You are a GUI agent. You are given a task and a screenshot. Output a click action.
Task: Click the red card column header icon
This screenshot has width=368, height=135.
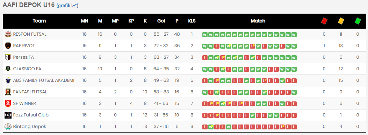point(324,21)
